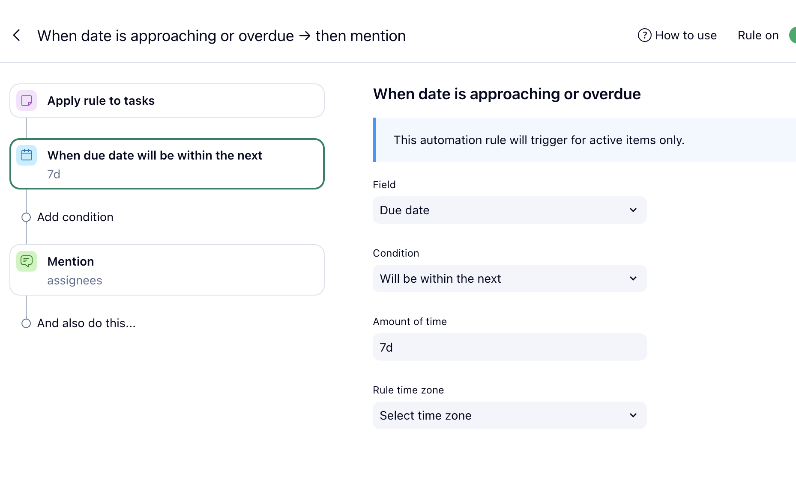
Task: Click the Add condition circle node
Action: 26,217
